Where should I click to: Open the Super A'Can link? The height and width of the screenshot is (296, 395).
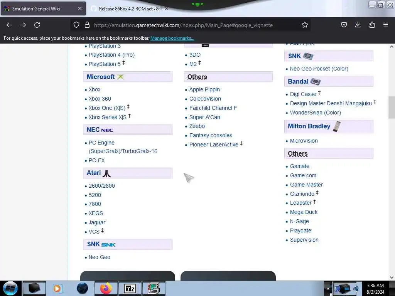[204, 117]
